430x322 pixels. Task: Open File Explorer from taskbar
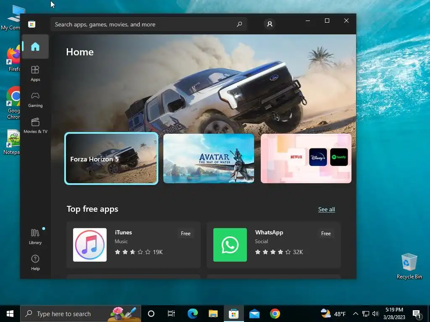[x=213, y=314]
